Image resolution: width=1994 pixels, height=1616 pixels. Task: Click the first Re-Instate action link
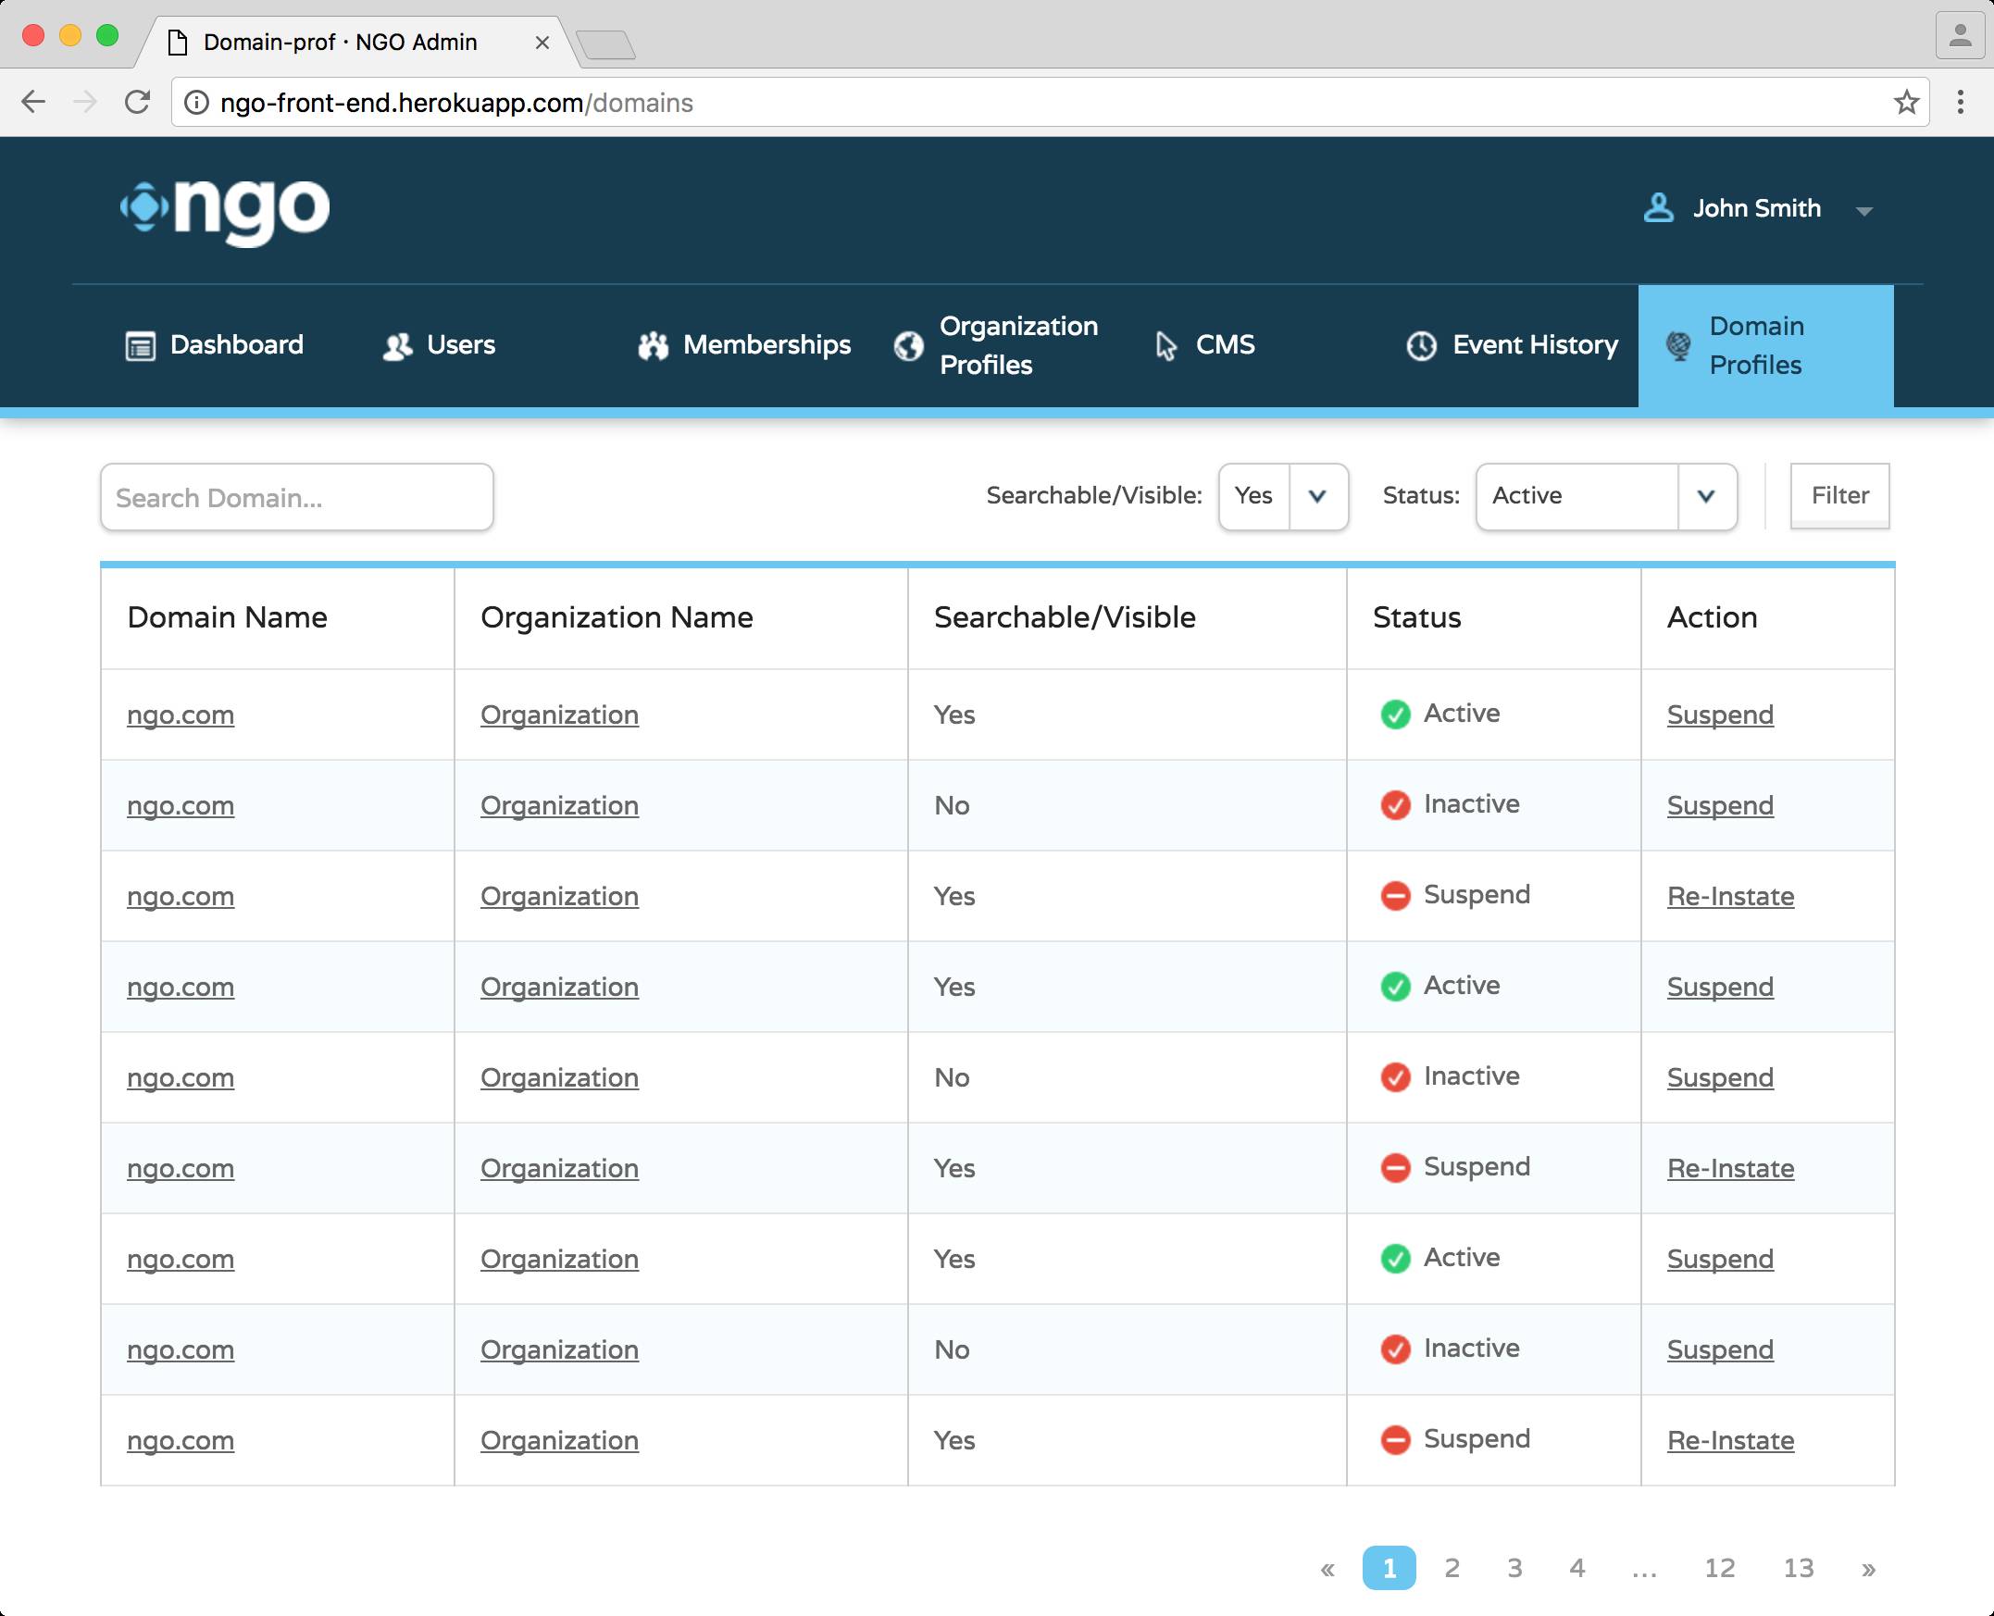(x=1729, y=897)
